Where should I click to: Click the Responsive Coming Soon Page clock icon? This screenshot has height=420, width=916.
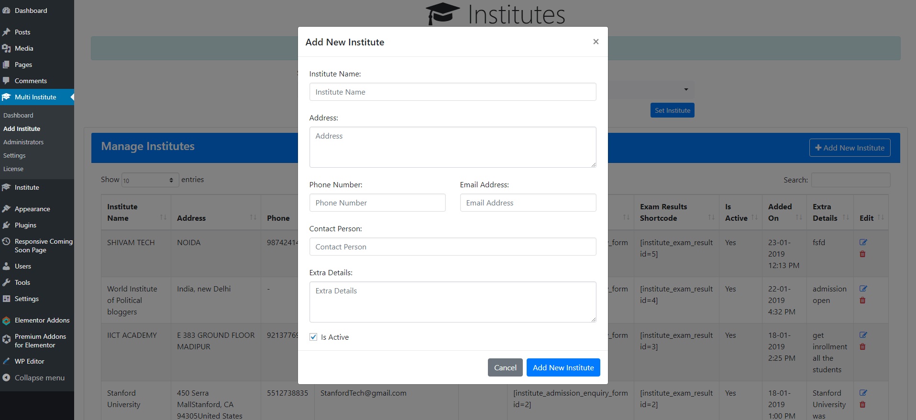(x=6, y=241)
